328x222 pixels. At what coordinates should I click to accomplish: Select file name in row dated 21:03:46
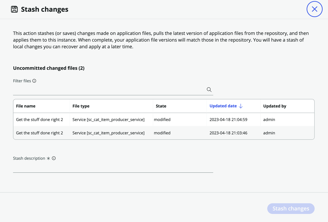(x=40, y=133)
